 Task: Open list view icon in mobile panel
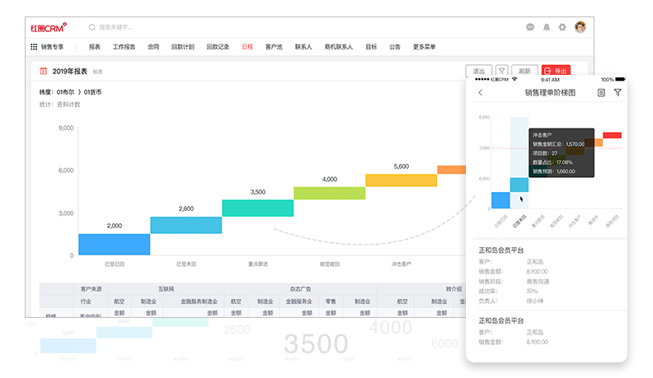[601, 93]
